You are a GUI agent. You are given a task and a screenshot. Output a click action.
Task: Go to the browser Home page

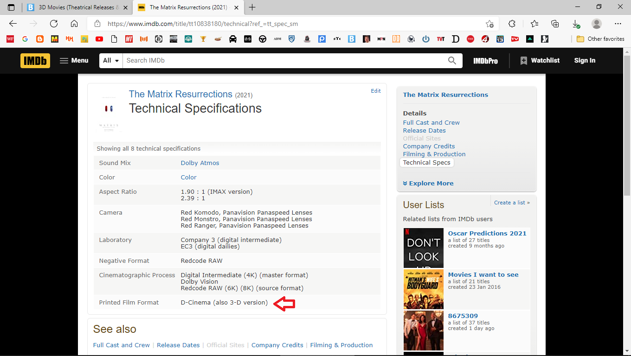(74, 24)
